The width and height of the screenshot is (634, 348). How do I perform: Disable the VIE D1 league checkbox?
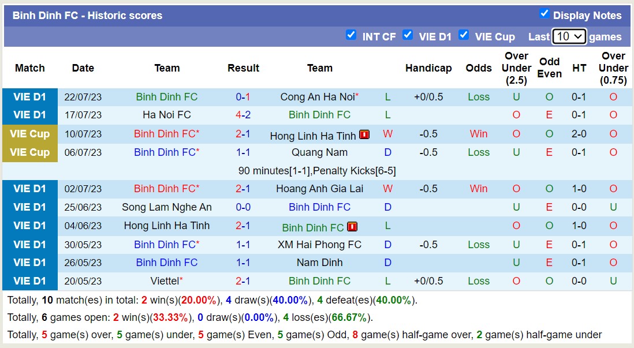(408, 35)
